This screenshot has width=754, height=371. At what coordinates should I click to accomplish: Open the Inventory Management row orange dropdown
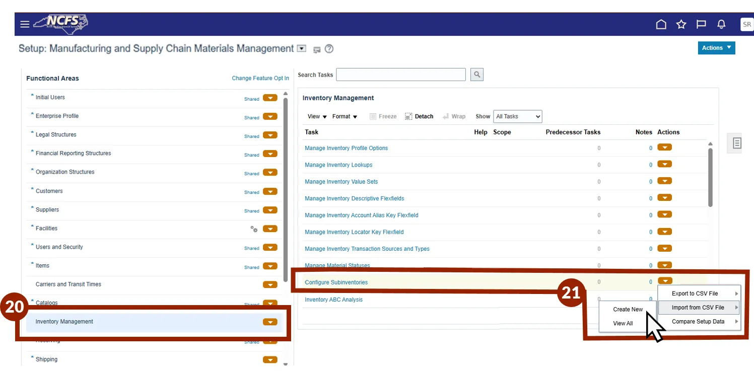[270, 322]
